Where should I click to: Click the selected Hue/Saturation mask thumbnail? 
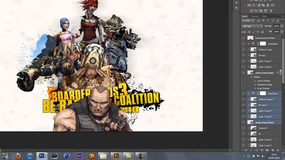tap(263, 93)
